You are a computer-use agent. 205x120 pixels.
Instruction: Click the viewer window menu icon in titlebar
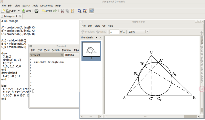click(x=81, y=22)
